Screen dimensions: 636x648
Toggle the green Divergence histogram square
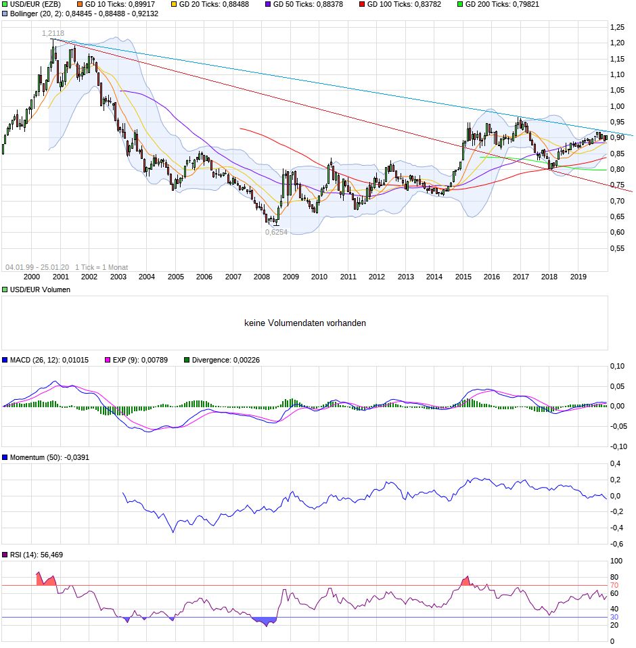(187, 360)
